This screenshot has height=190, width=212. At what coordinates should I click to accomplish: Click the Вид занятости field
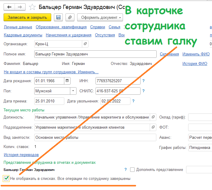(95, 137)
